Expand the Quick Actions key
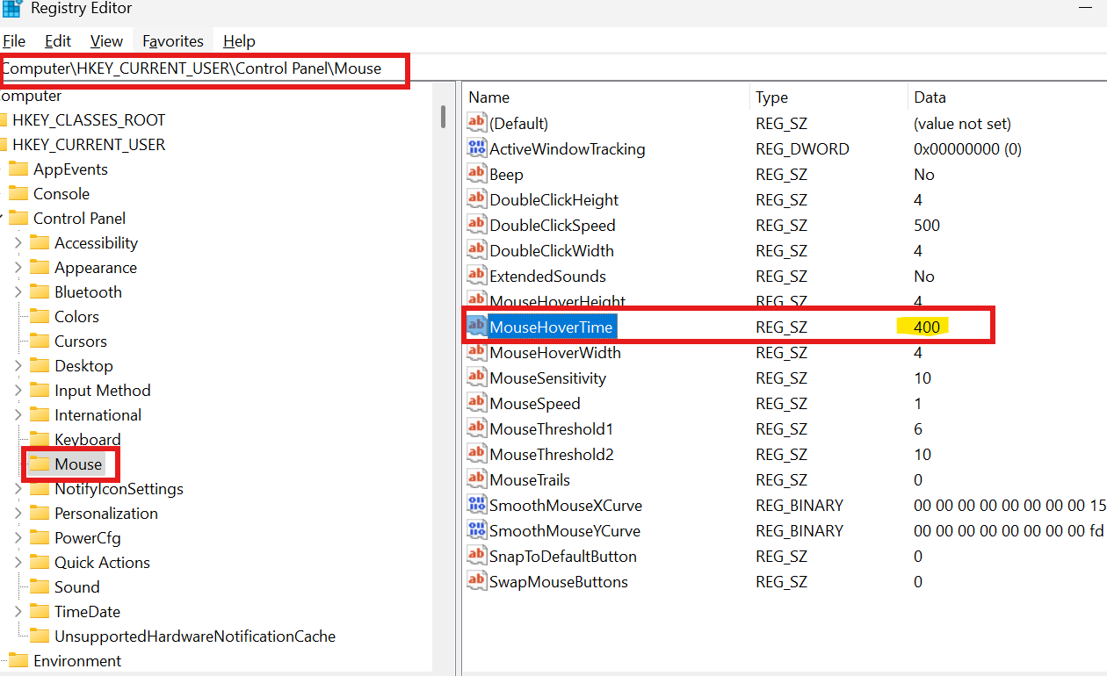The width and height of the screenshot is (1107, 676). (18, 562)
